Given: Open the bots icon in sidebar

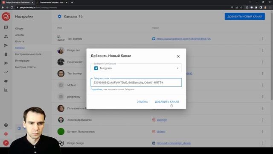Looking at the screenshot, I should (6, 54).
